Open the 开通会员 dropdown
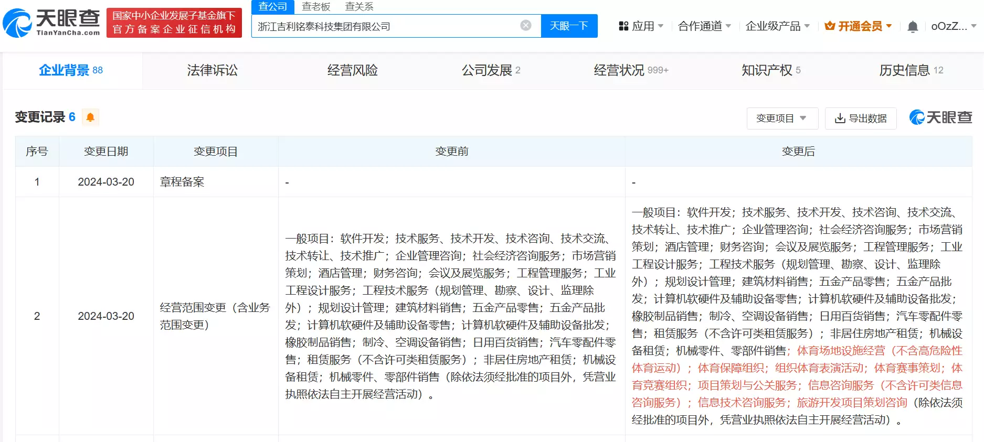 click(x=859, y=26)
